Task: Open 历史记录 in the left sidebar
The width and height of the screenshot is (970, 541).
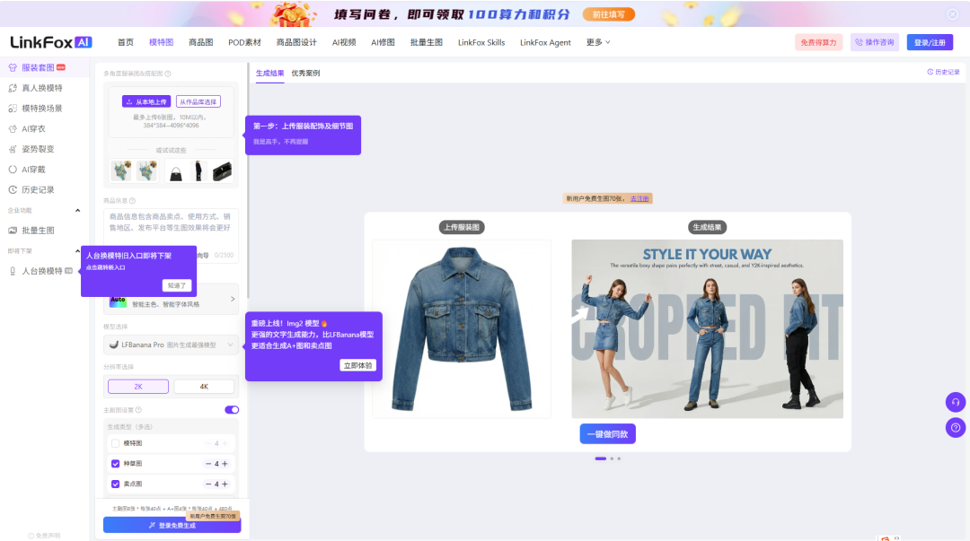Action: click(x=31, y=190)
